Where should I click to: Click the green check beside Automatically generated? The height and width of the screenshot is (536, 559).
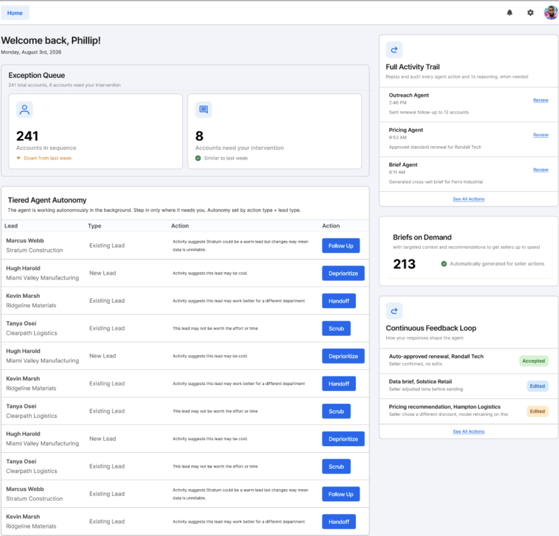click(x=444, y=264)
